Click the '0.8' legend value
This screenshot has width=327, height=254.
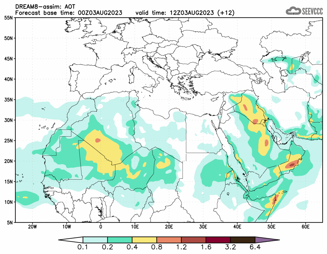pyautogui.click(x=157, y=248)
